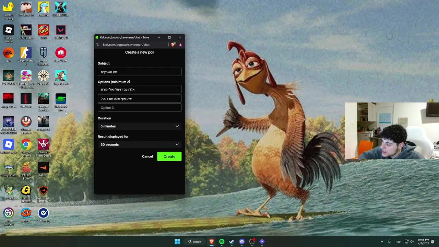Open the taskbar Search box
Viewport: 439px width, 247px height.
(x=194, y=242)
